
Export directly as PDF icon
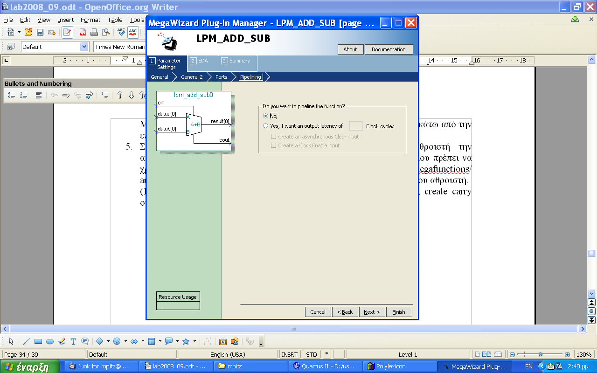[x=83, y=32]
